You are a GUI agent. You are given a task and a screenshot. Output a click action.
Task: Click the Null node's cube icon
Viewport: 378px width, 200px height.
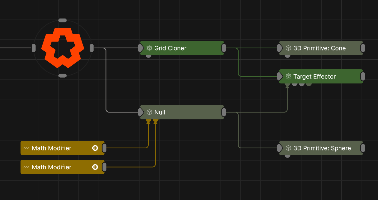tap(149, 112)
